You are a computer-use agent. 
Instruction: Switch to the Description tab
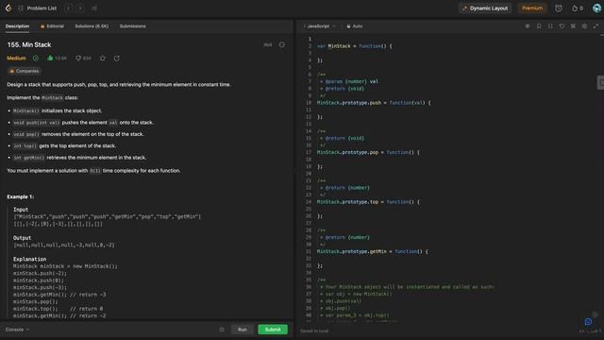[x=17, y=26]
